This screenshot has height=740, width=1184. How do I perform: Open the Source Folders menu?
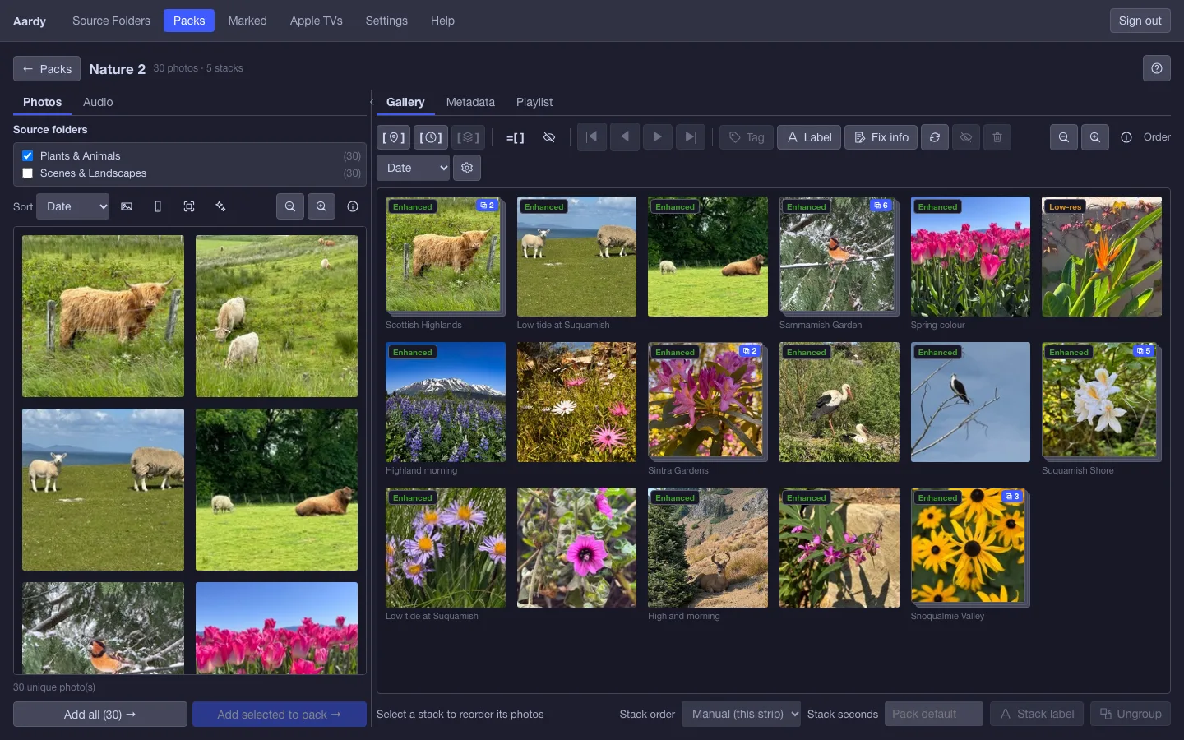click(111, 21)
